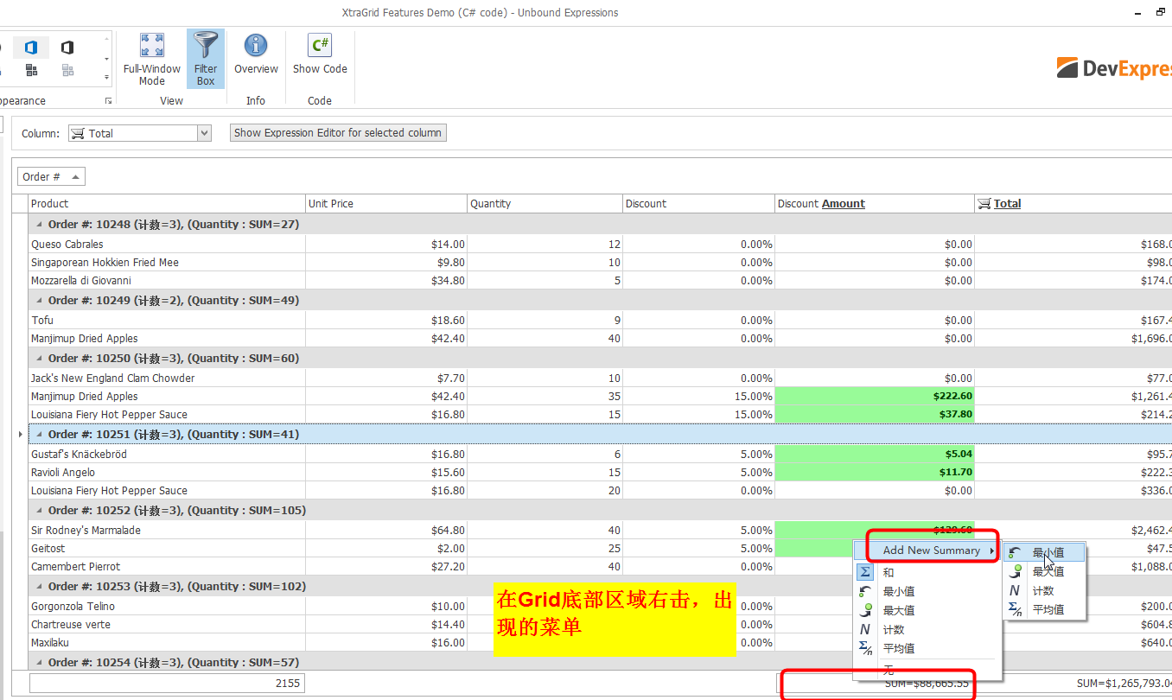Screen dimensions: 1172x700
Task: Collapse the Order #: 10252 group row
Action: [38, 511]
